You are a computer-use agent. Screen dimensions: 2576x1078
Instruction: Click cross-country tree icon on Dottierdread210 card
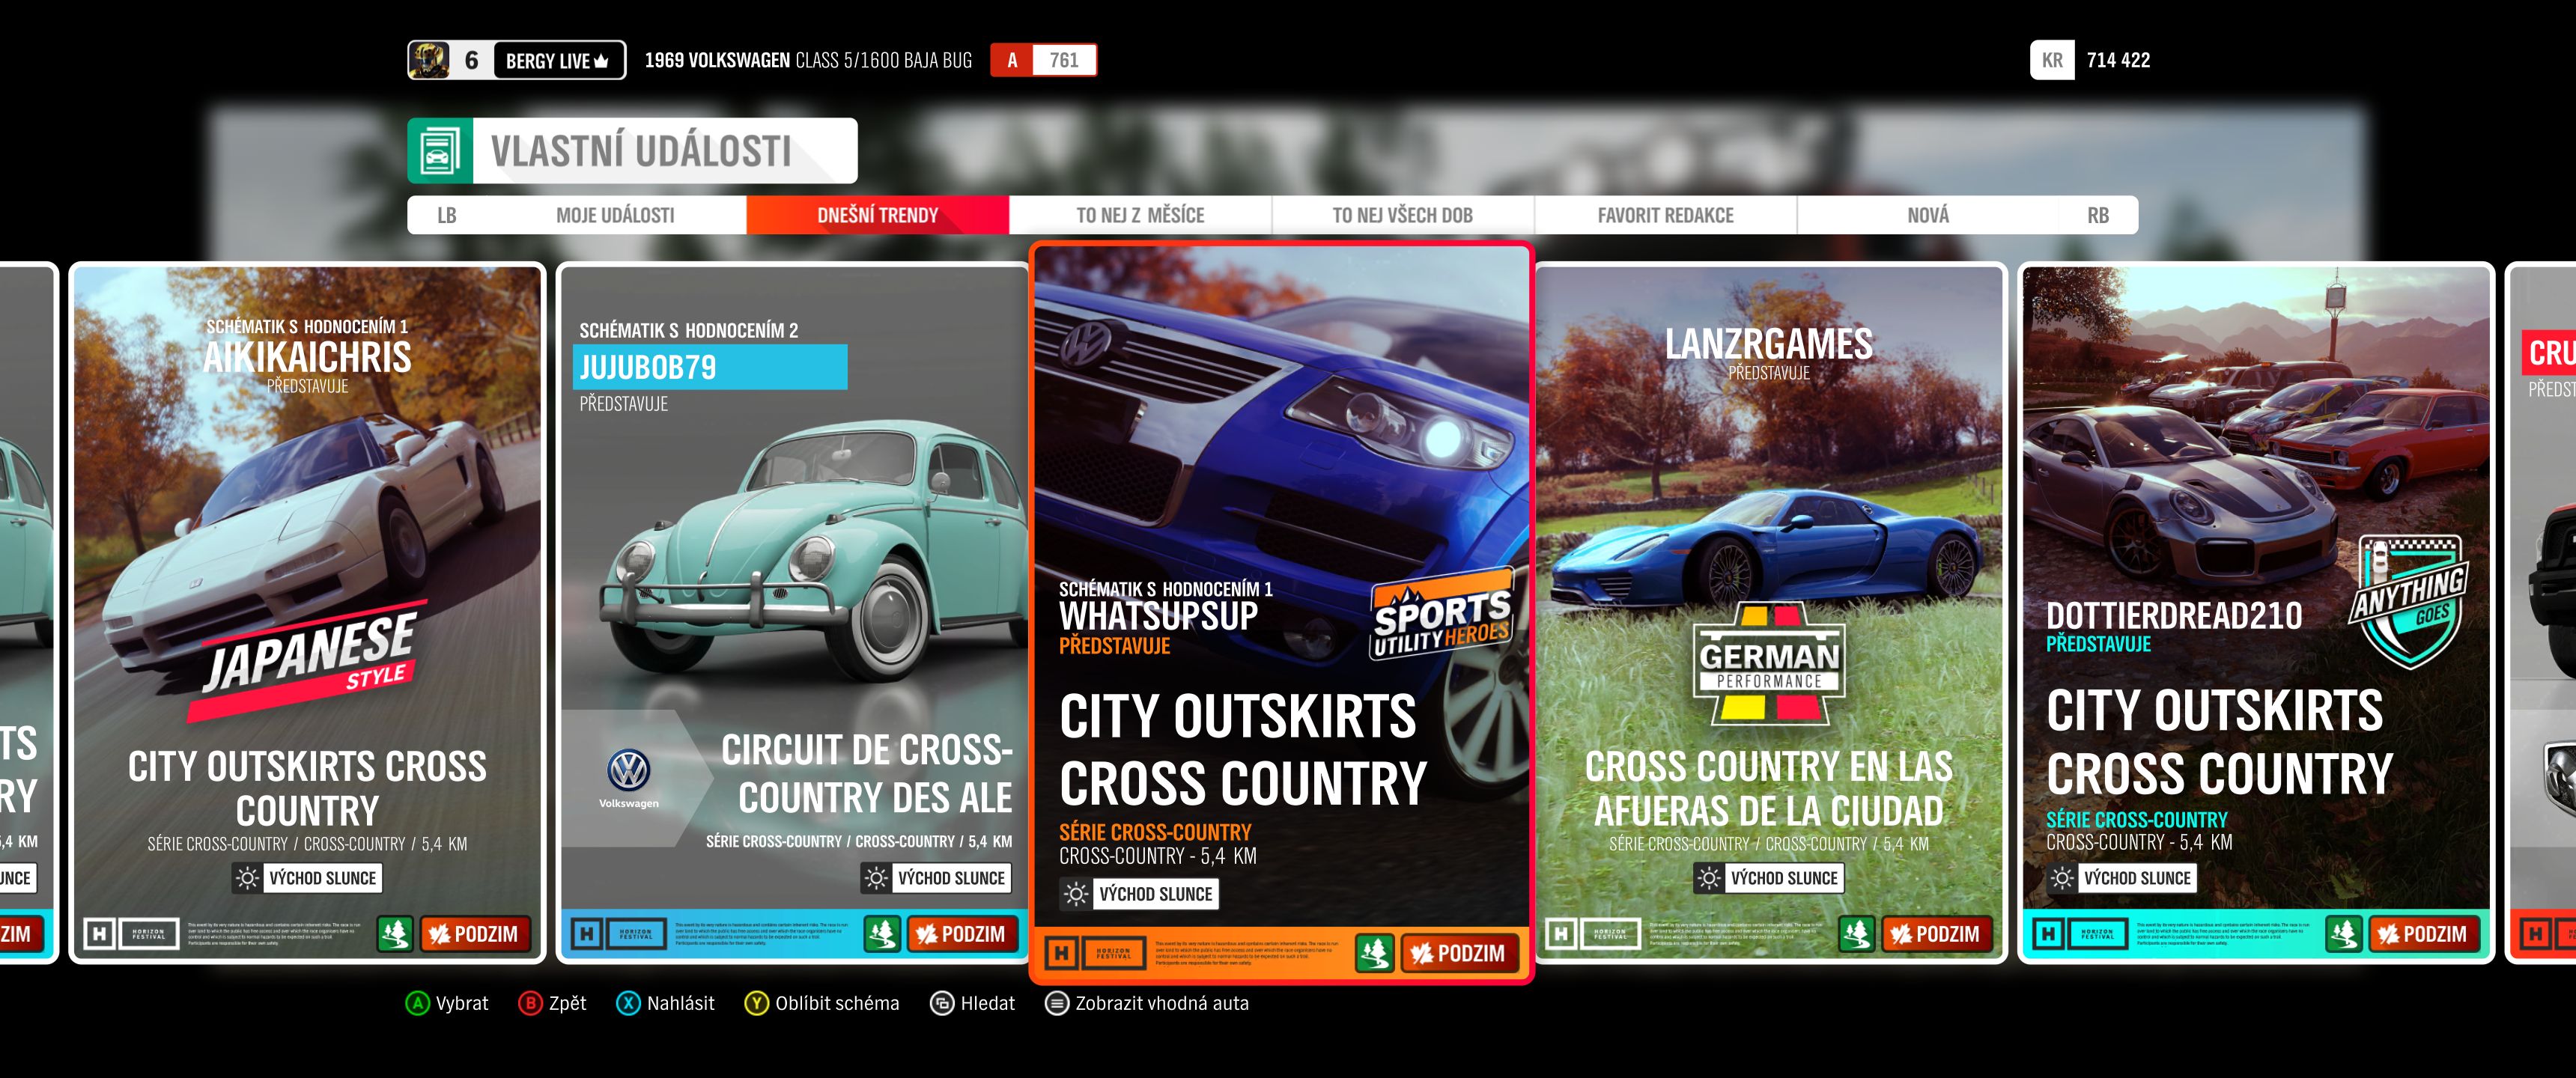(2344, 934)
